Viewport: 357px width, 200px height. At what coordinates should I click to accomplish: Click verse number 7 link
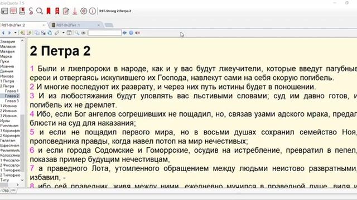pos(32,168)
